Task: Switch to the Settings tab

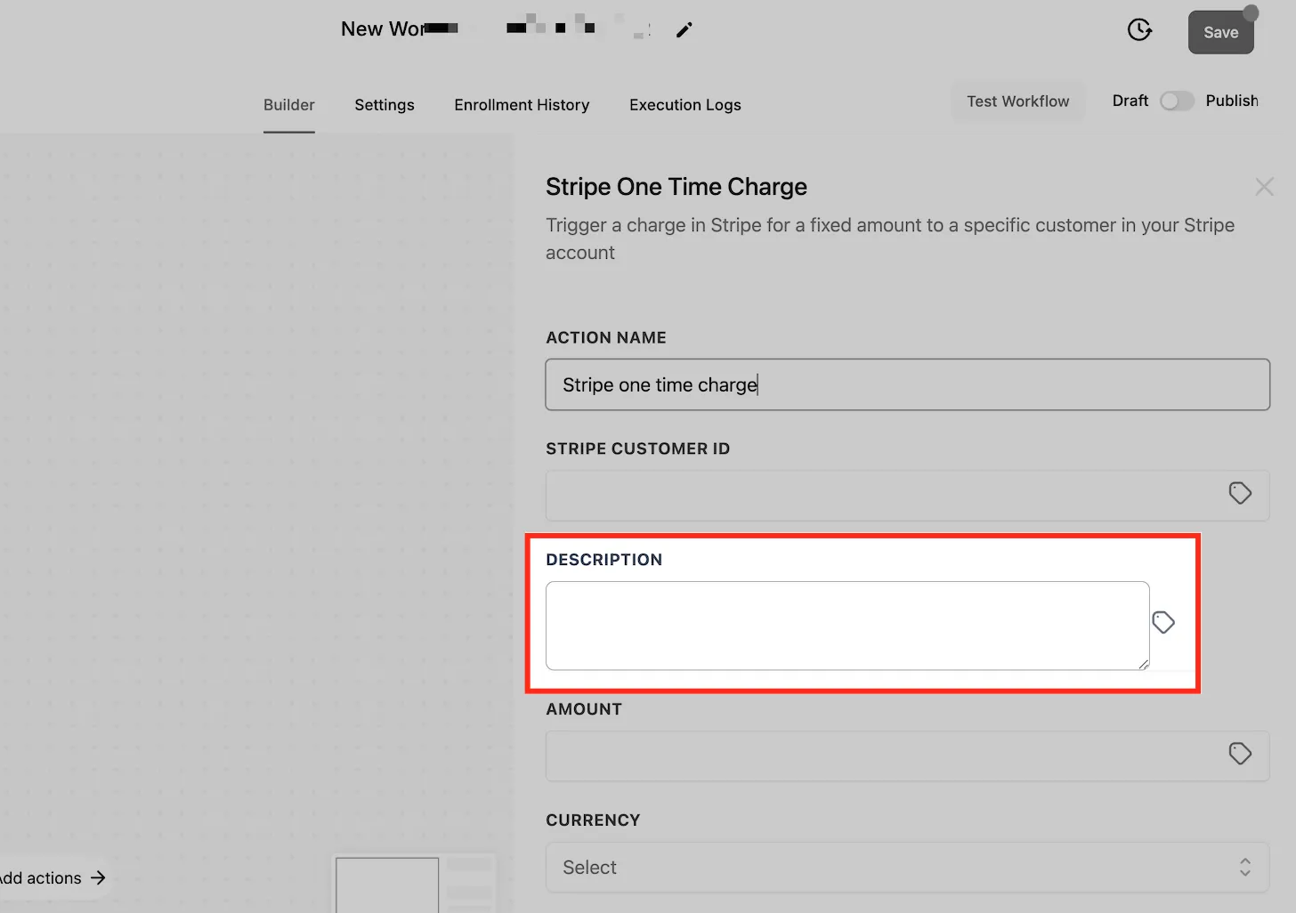Action: [x=385, y=105]
